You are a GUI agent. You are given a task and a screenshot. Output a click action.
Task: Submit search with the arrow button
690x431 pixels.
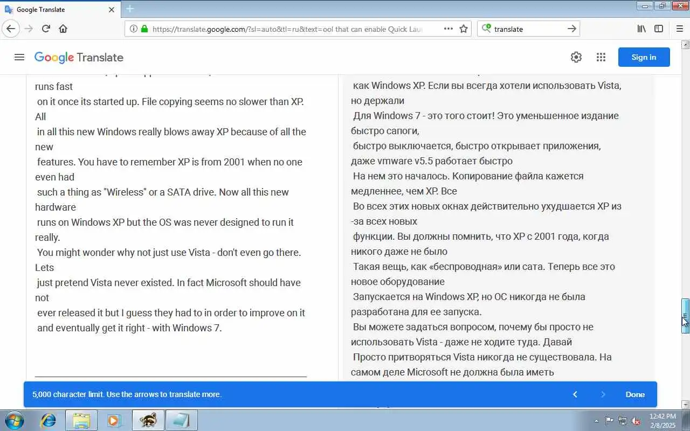(x=572, y=29)
